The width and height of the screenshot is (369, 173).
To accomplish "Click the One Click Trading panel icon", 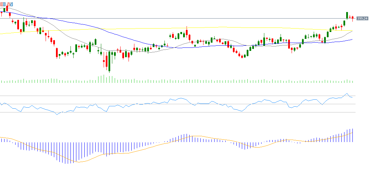I will point(10,4).
